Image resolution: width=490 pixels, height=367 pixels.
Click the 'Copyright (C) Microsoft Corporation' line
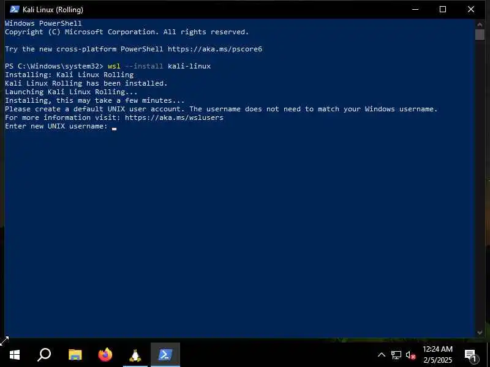pyautogui.click(x=127, y=32)
